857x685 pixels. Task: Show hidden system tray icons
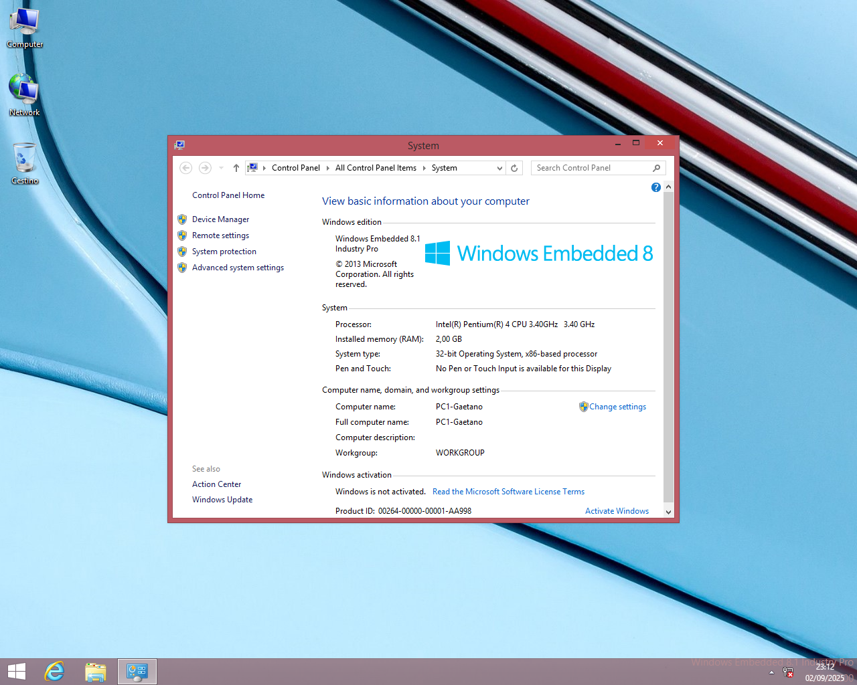771,672
